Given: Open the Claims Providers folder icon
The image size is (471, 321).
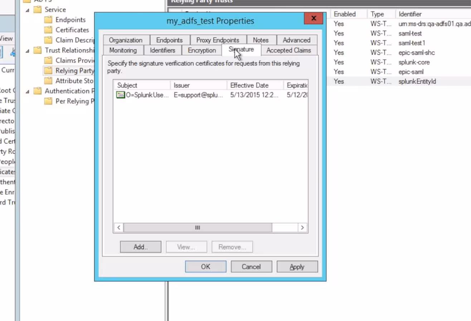Looking at the screenshot, I should (x=48, y=60).
